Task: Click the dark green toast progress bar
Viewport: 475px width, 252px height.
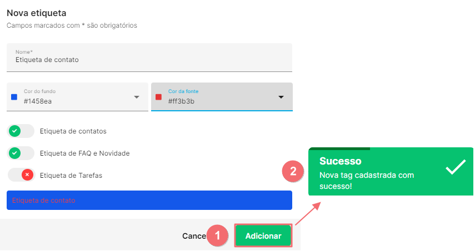Action: 339,148
